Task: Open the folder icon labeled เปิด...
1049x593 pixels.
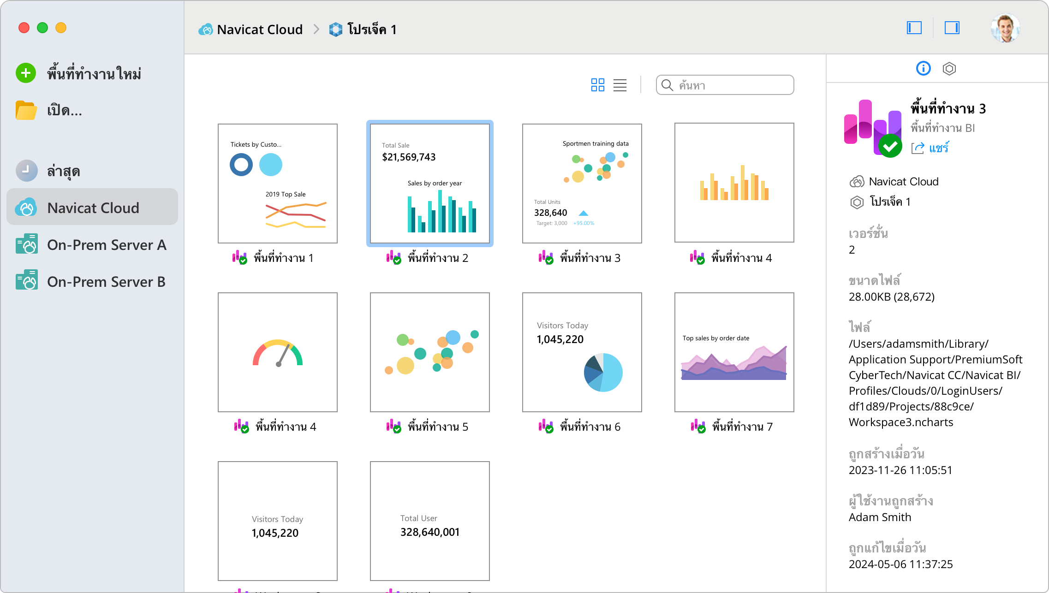Action: (x=26, y=110)
